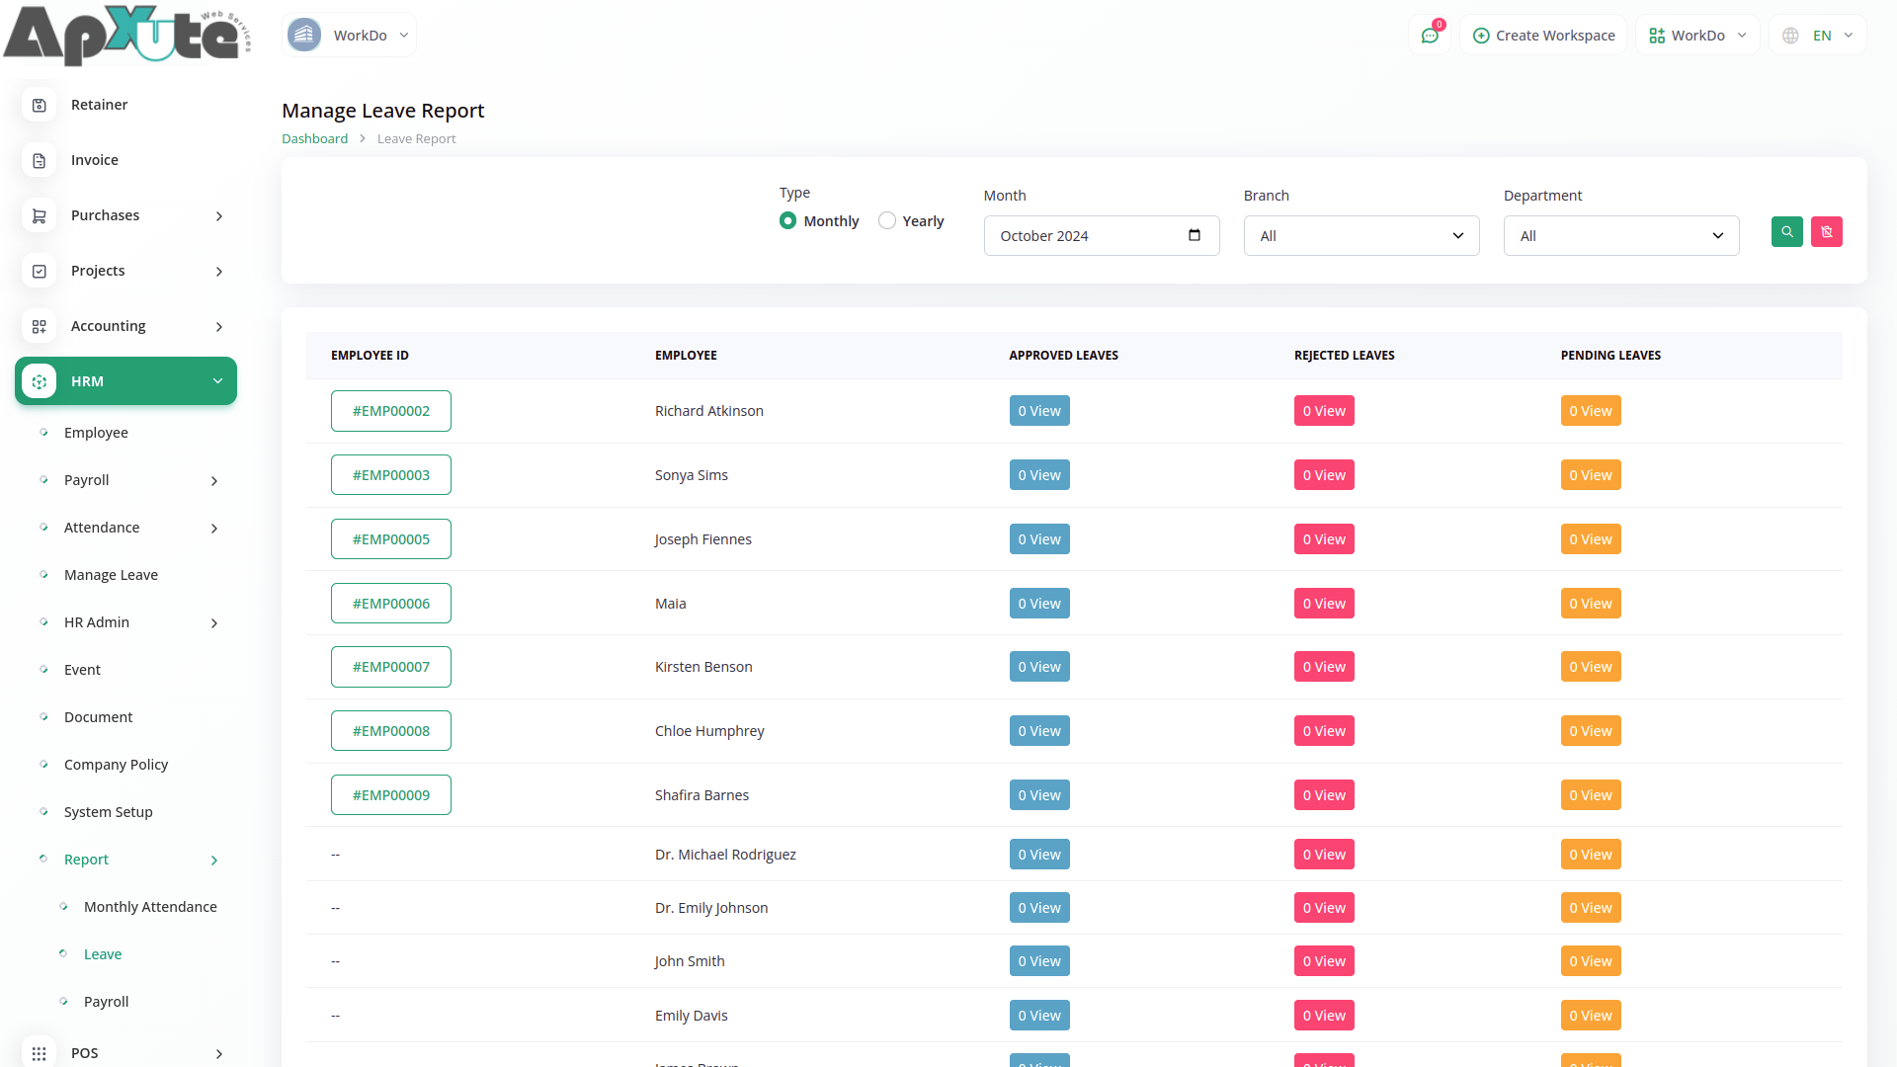Click the Invoice sidebar icon
The height and width of the screenshot is (1067, 1897).
pyautogui.click(x=40, y=160)
